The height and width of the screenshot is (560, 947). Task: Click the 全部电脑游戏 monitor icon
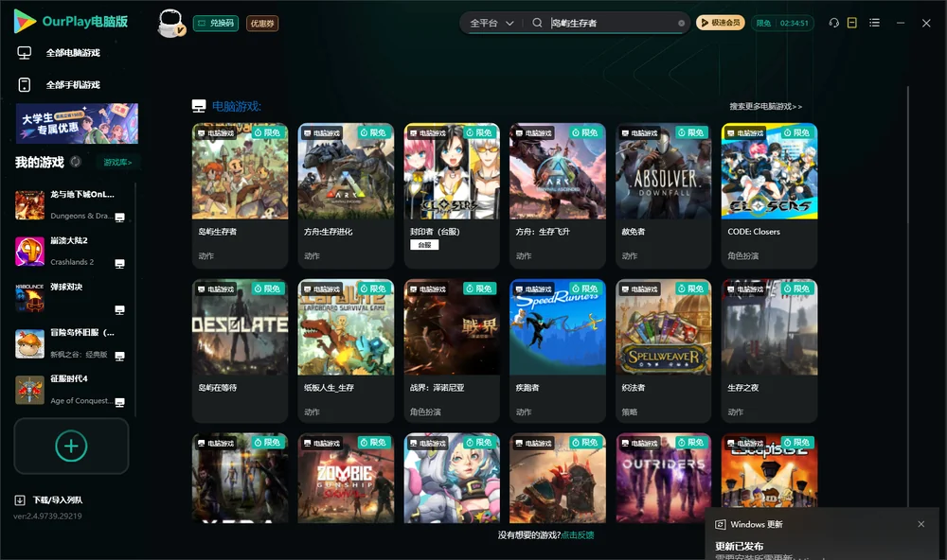tap(25, 53)
